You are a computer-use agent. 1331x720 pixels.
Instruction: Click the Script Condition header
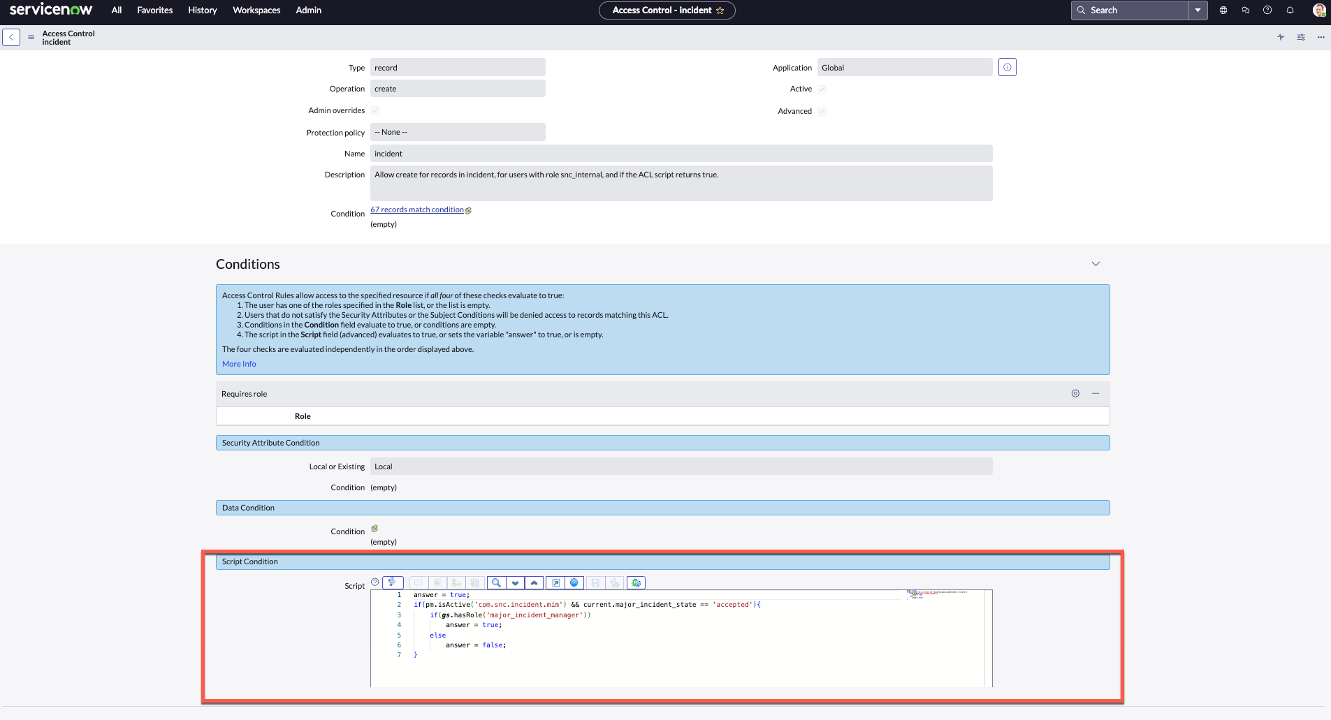coord(662,561)
